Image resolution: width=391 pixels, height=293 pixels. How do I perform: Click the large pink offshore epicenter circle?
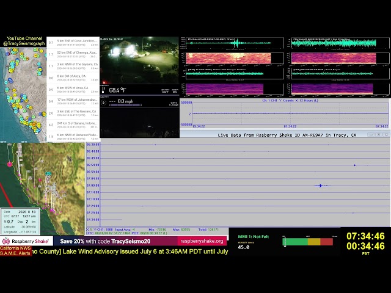click(x=10, y=164)
